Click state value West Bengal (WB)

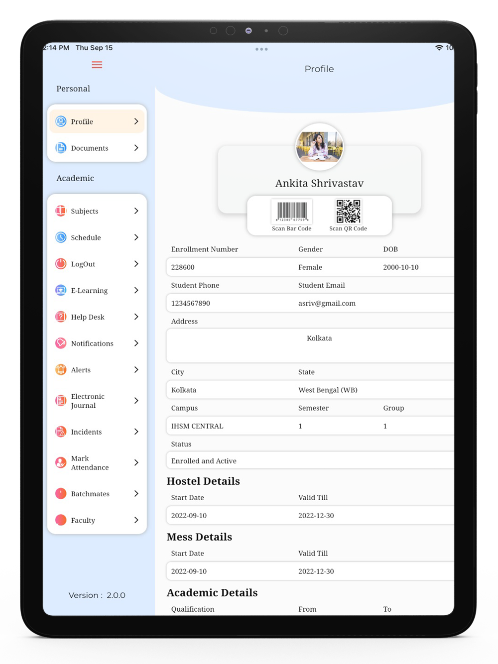(x=328, y=390)
